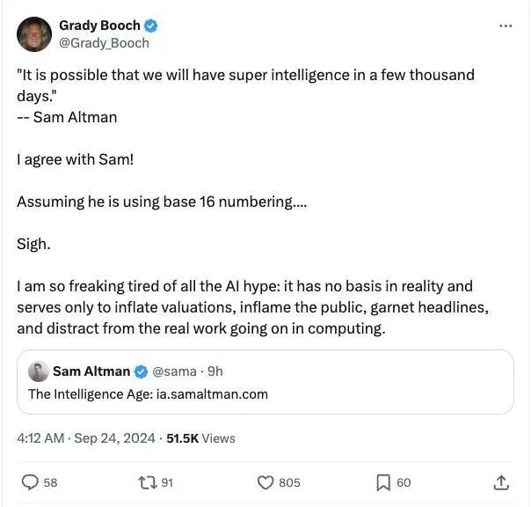Click the share upload icon

[x=501, y=481]
